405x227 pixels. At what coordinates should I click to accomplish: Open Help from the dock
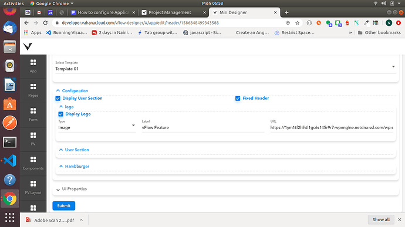pyautogui.click(x=10, y=180)
